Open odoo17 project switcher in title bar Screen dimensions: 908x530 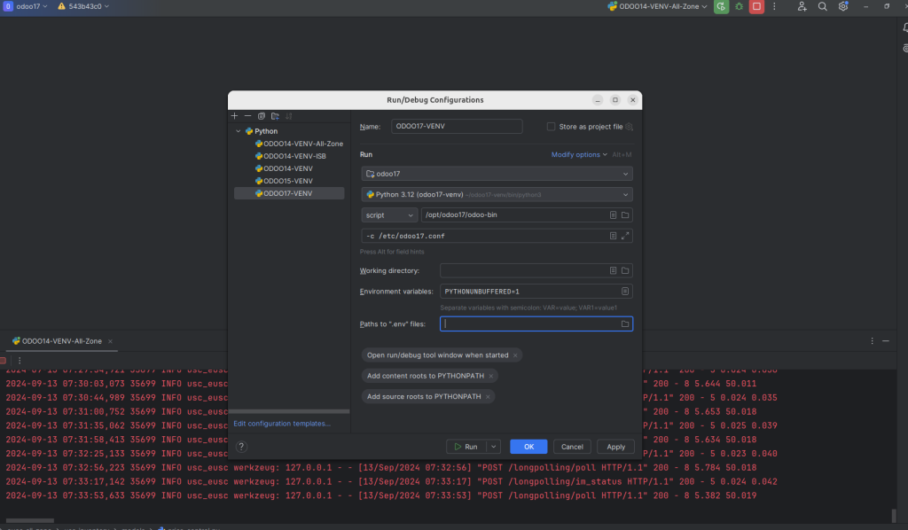tap(26, 6)
